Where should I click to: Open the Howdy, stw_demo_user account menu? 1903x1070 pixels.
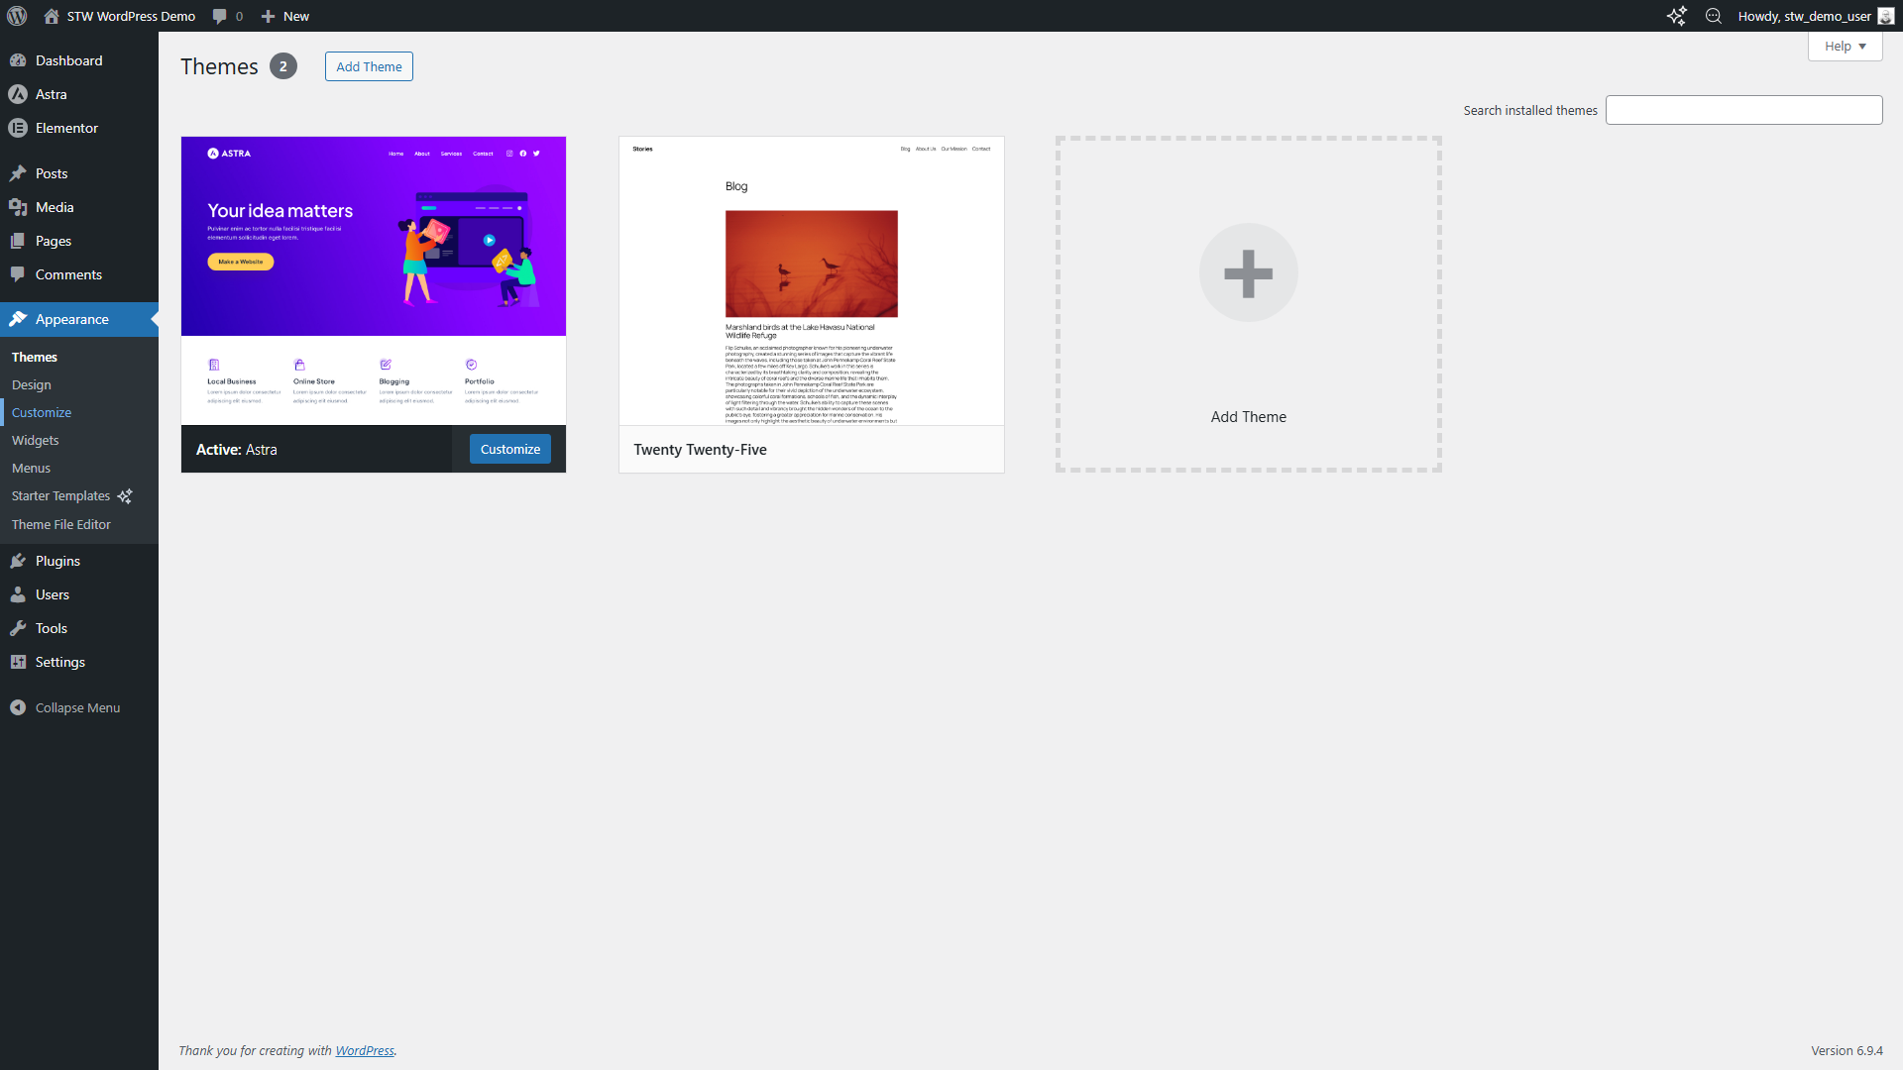coord(1816,16)
